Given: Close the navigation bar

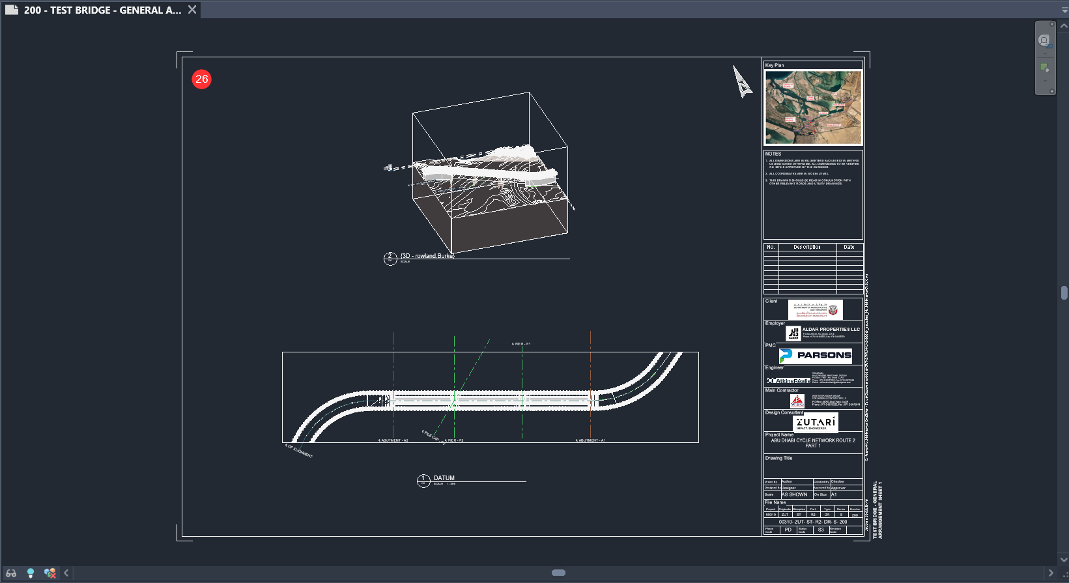Looking at the screenshot, I should click(1051, 24).
